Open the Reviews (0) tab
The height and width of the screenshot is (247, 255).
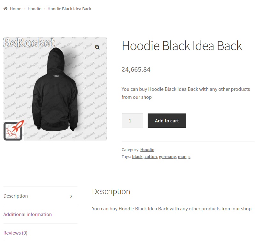click(x=15, y=233)
